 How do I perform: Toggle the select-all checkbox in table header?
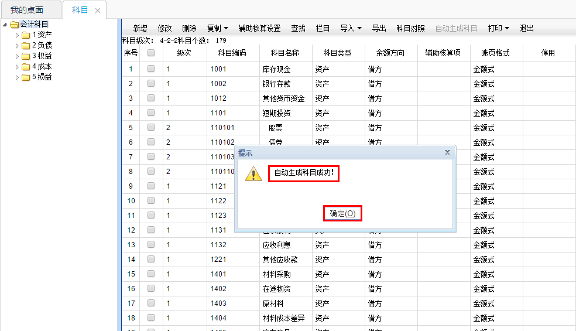151,53
